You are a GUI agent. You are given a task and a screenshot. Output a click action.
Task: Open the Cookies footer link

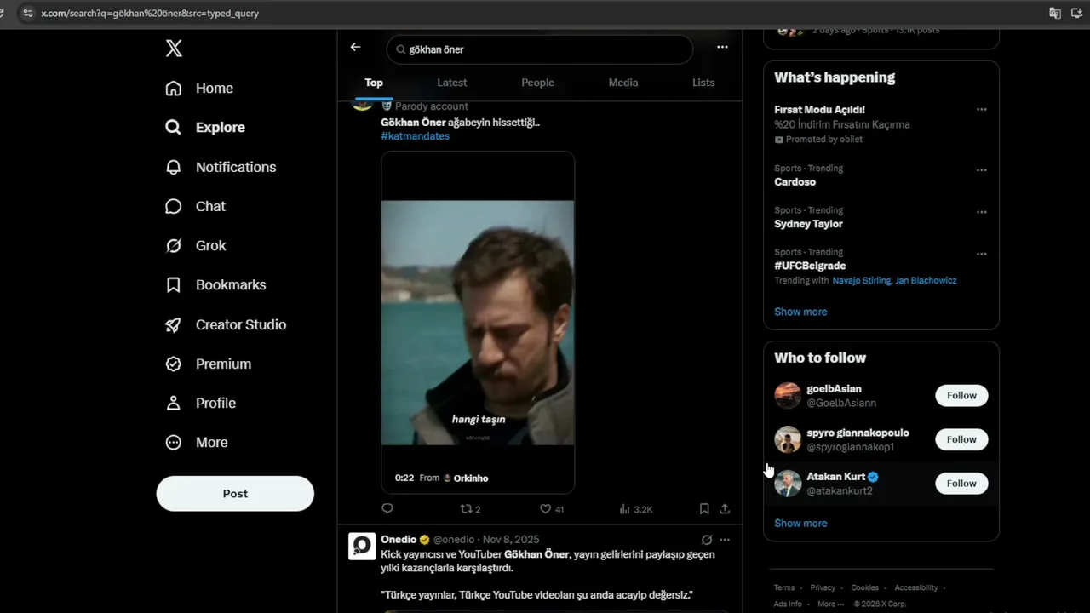865,587
